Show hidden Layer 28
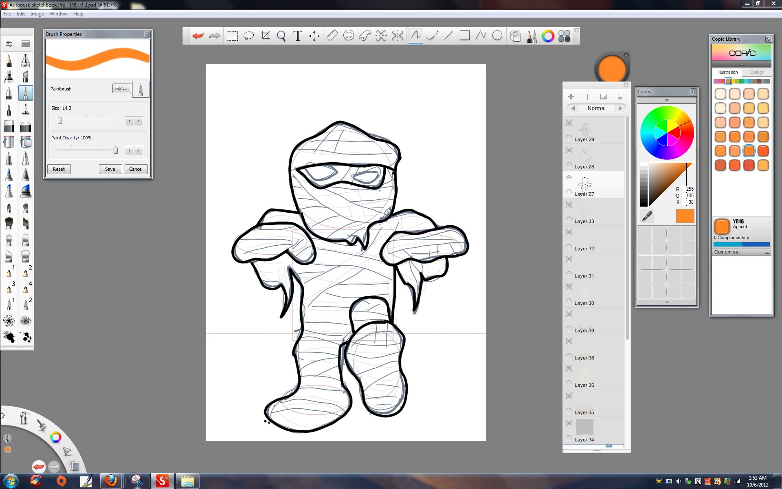The width and height of the screenshot is (782, 489). pos(569,150)
